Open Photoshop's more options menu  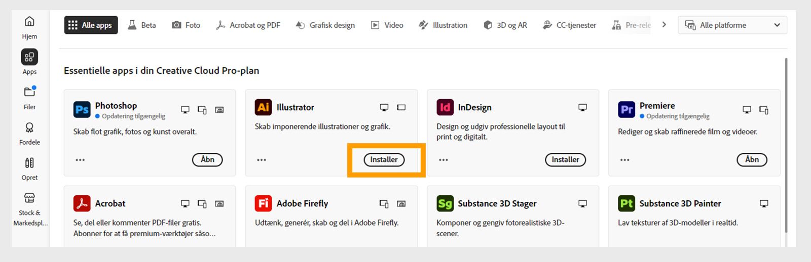(80, 160)
